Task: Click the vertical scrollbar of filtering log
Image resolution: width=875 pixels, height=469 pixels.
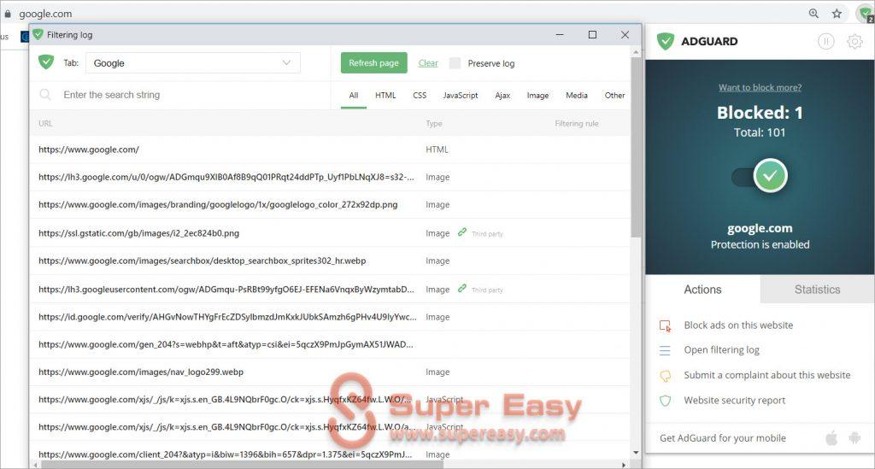Action: click(x=636, y=147)
